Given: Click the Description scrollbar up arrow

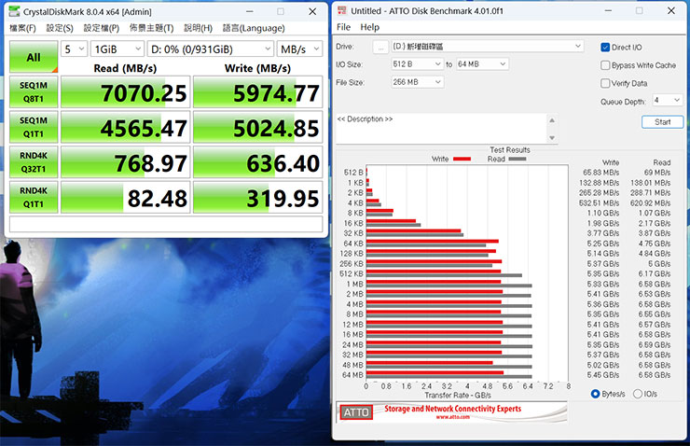Looking at the screenshot, I should 552,120.
